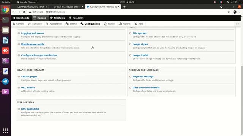Open system volume indicator

232,2
